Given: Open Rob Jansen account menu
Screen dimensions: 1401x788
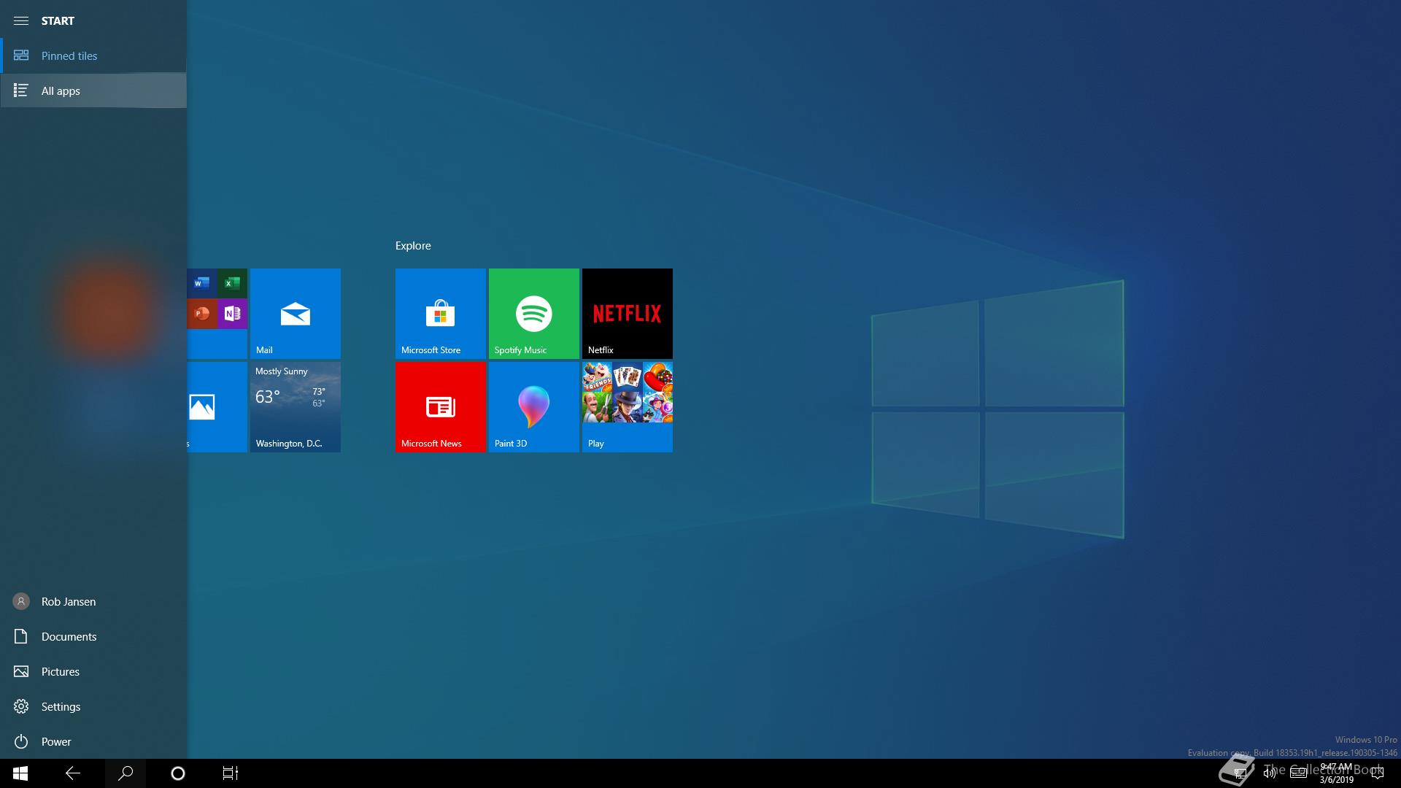Looking at the screenshot, I should pos(93,601).
